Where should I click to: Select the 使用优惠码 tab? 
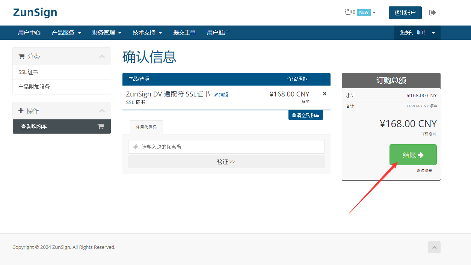(x=146, y=127)
